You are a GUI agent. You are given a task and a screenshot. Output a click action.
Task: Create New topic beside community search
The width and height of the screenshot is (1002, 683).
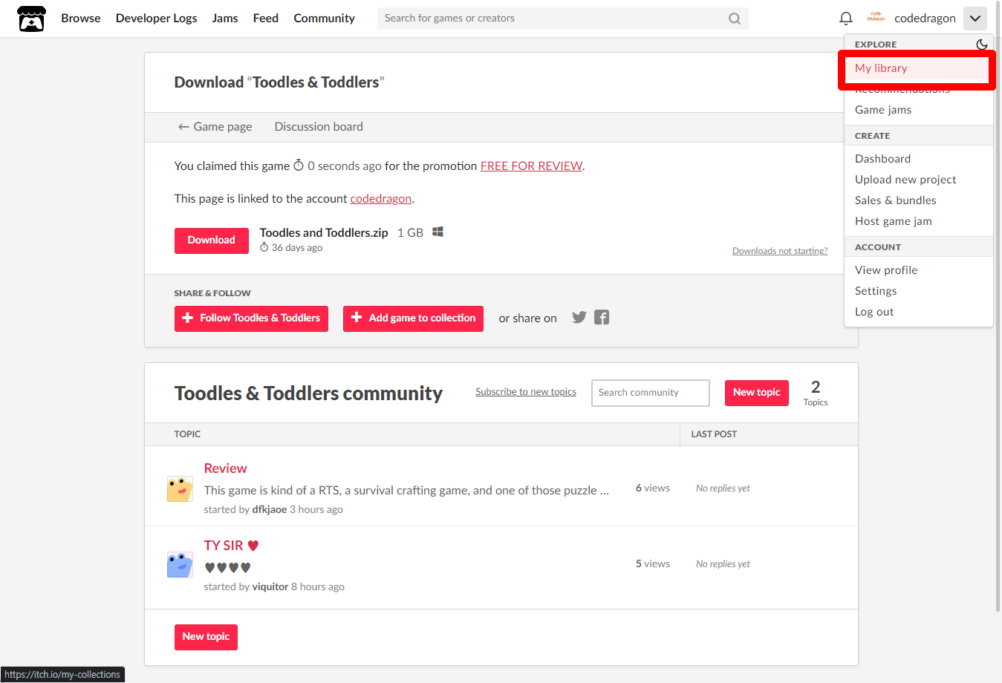click(x=757, y=393)
